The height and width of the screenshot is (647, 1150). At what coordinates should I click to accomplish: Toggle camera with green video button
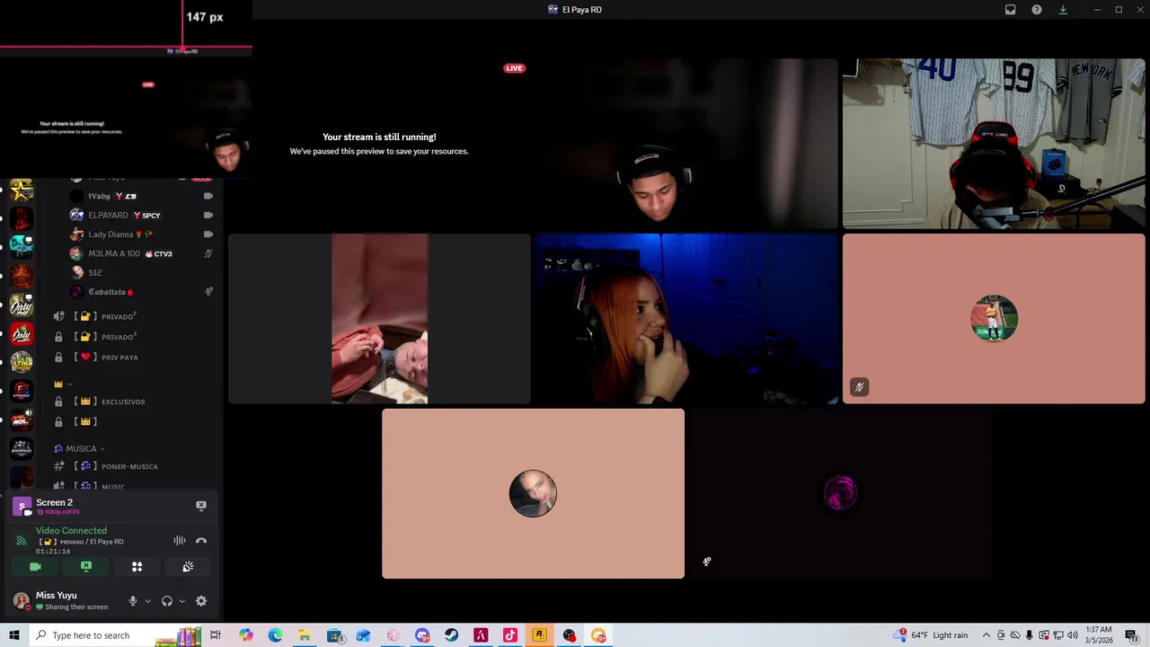click(x=36, y=567)
